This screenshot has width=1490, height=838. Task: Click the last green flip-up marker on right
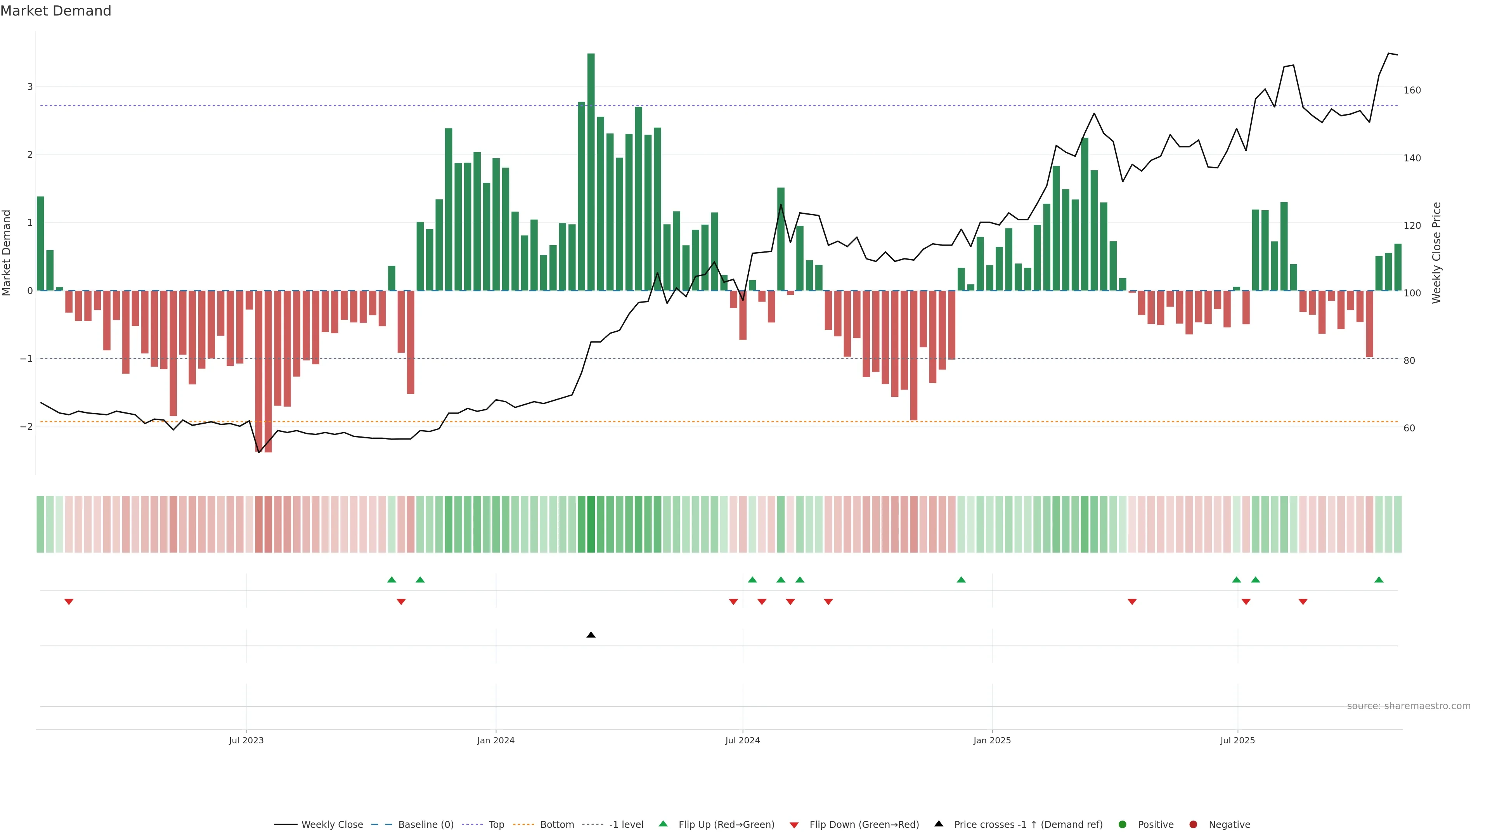point(1379,580)
